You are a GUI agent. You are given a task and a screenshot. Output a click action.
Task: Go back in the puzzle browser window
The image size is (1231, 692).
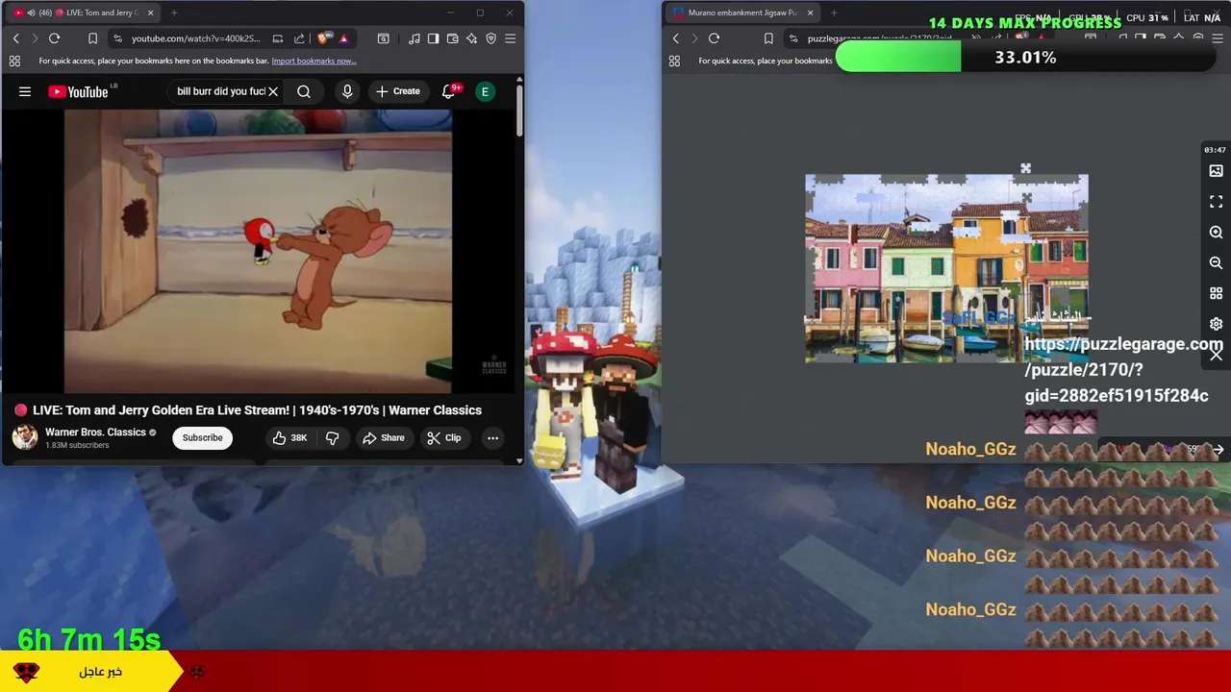[x=675, y=38]
